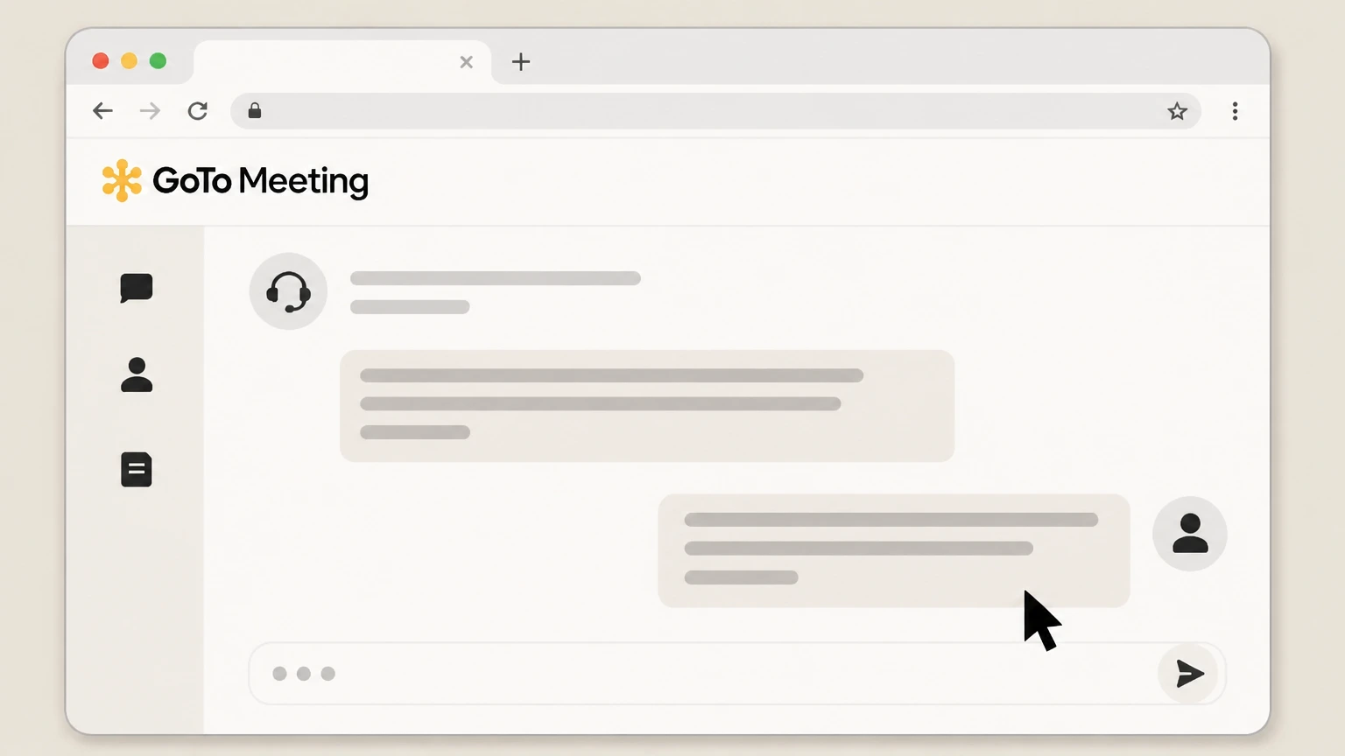Select the active browser tab
The width and height of the screenshot is (1345, 756).
[342, 62]
